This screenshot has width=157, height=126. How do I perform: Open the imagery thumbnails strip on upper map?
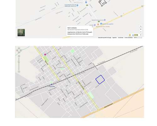[x=135, y=35]
